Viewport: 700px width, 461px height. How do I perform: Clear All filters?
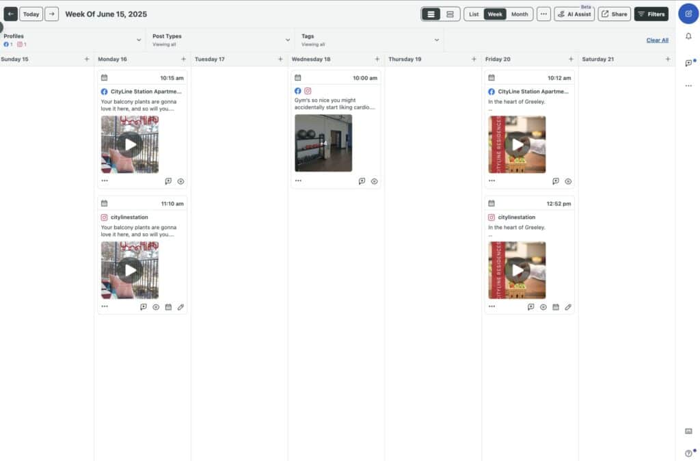[657, 40]
